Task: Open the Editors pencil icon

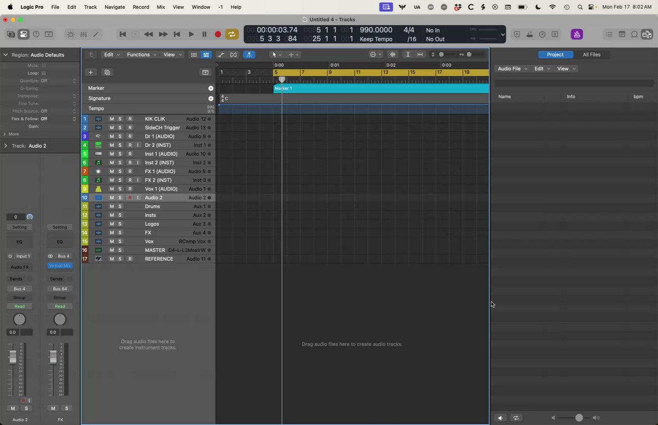Action: click(x=96, y=34)
